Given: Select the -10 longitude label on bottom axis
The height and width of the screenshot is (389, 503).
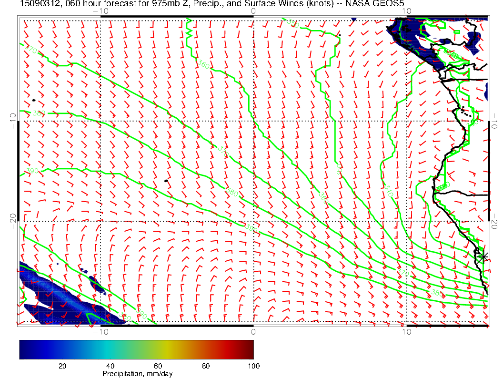Looking at the screenshot, I should (101, 331).
